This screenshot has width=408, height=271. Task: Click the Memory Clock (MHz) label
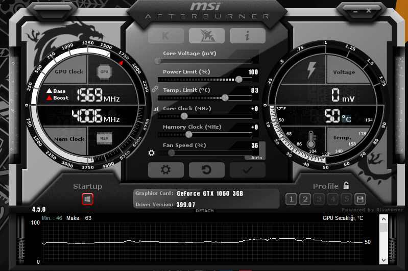coord(192,127)
